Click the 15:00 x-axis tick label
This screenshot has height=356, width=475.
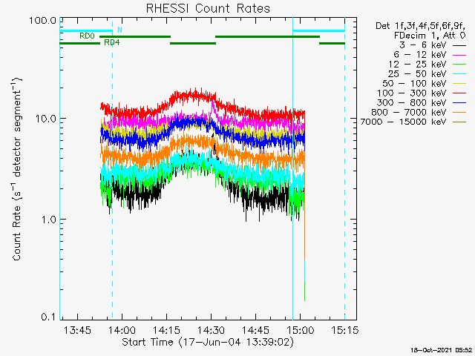(300, 330)
